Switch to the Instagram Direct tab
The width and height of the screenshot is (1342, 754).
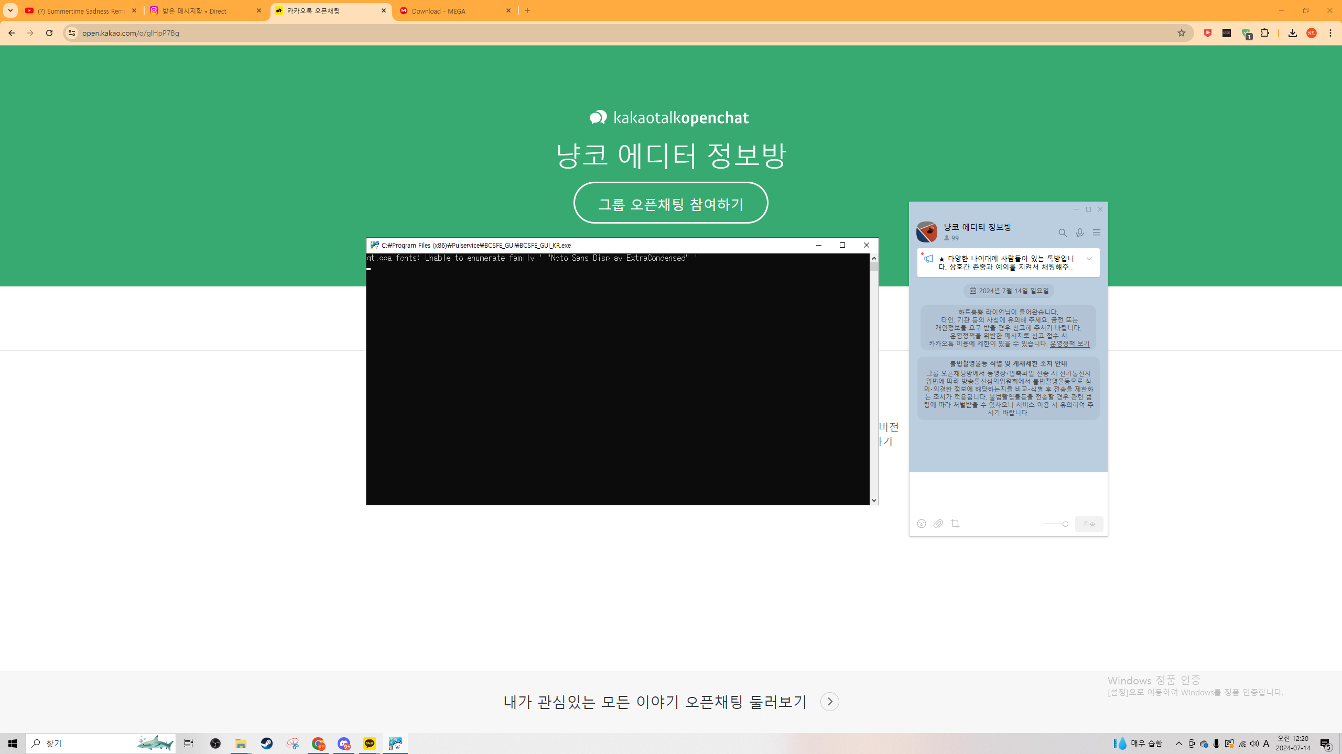pyautogui.click(x=206, y=10)
